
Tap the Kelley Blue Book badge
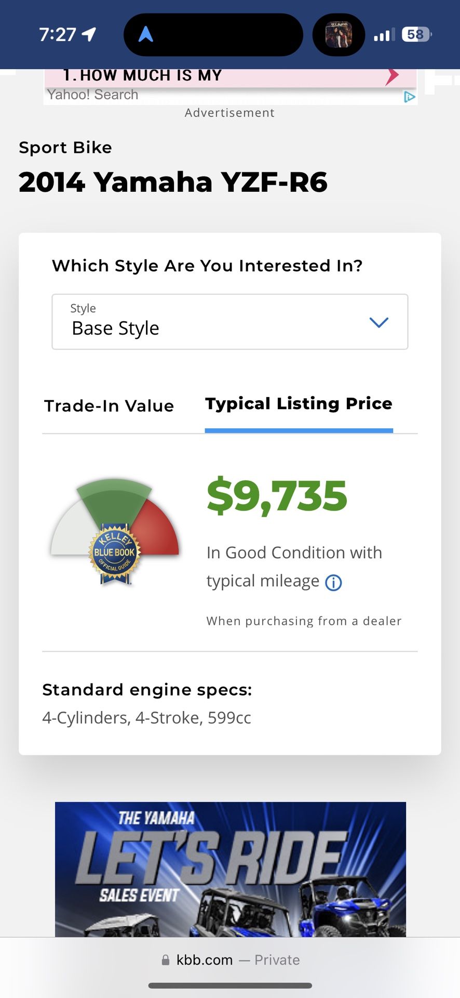[x=114, y=554]
